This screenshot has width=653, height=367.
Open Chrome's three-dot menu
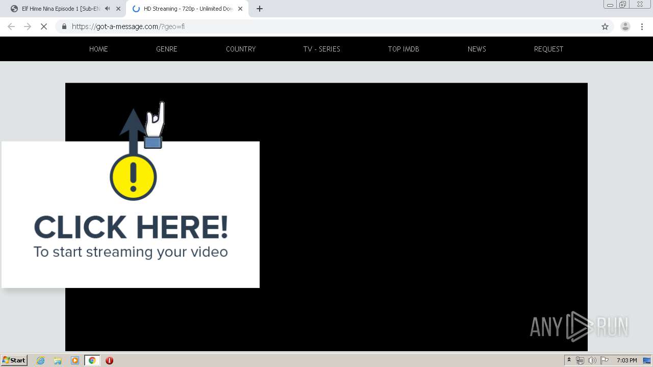(642, 27)
